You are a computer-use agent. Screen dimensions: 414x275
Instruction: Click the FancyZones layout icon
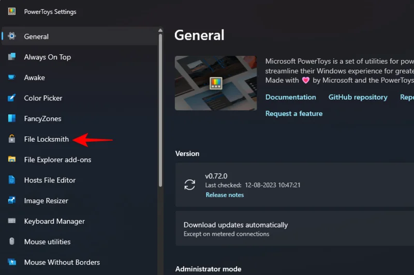12,118
